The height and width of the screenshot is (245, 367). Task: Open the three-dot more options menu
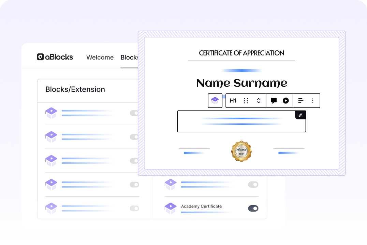coord(313,101)
